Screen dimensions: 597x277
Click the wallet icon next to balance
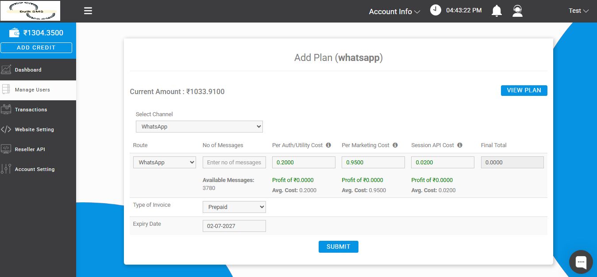(14, 33)
